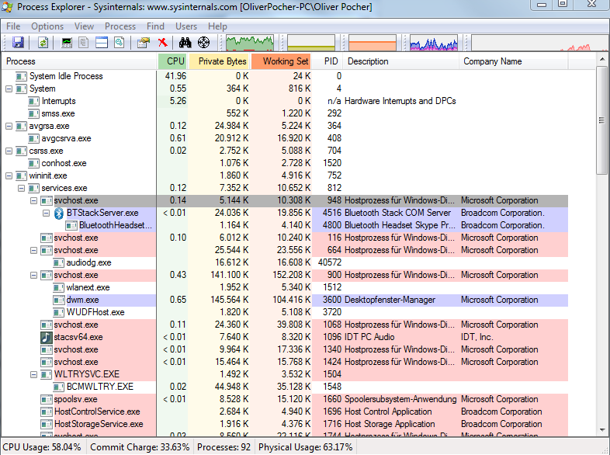This screenshot has width=610, height=455.
Task: Open the View menu
Action: pos(84,26)
